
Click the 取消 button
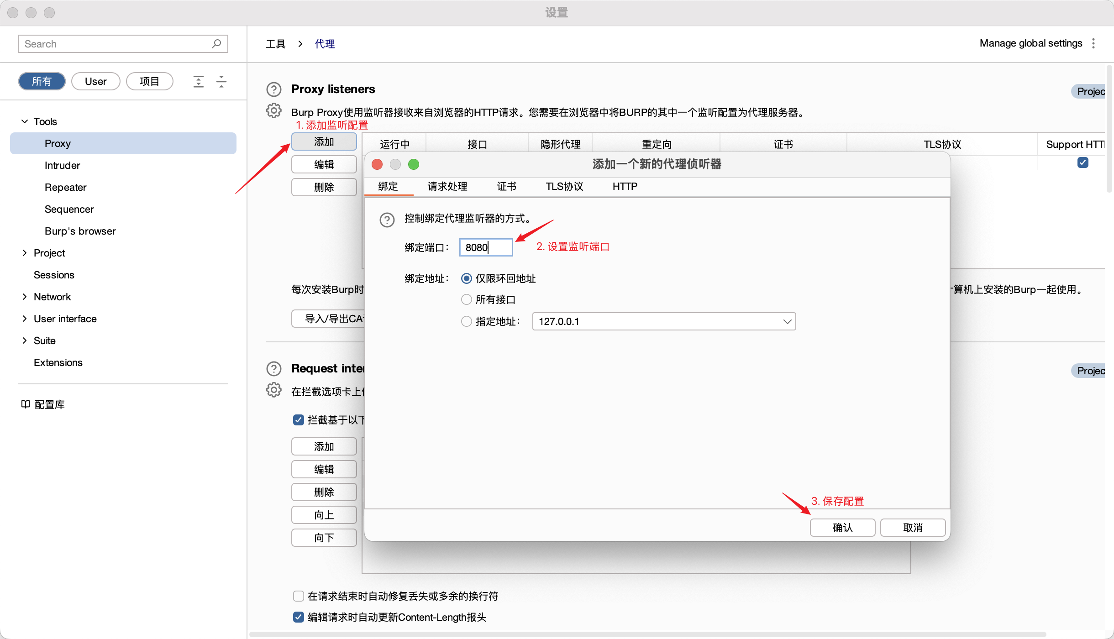[913, 528]
